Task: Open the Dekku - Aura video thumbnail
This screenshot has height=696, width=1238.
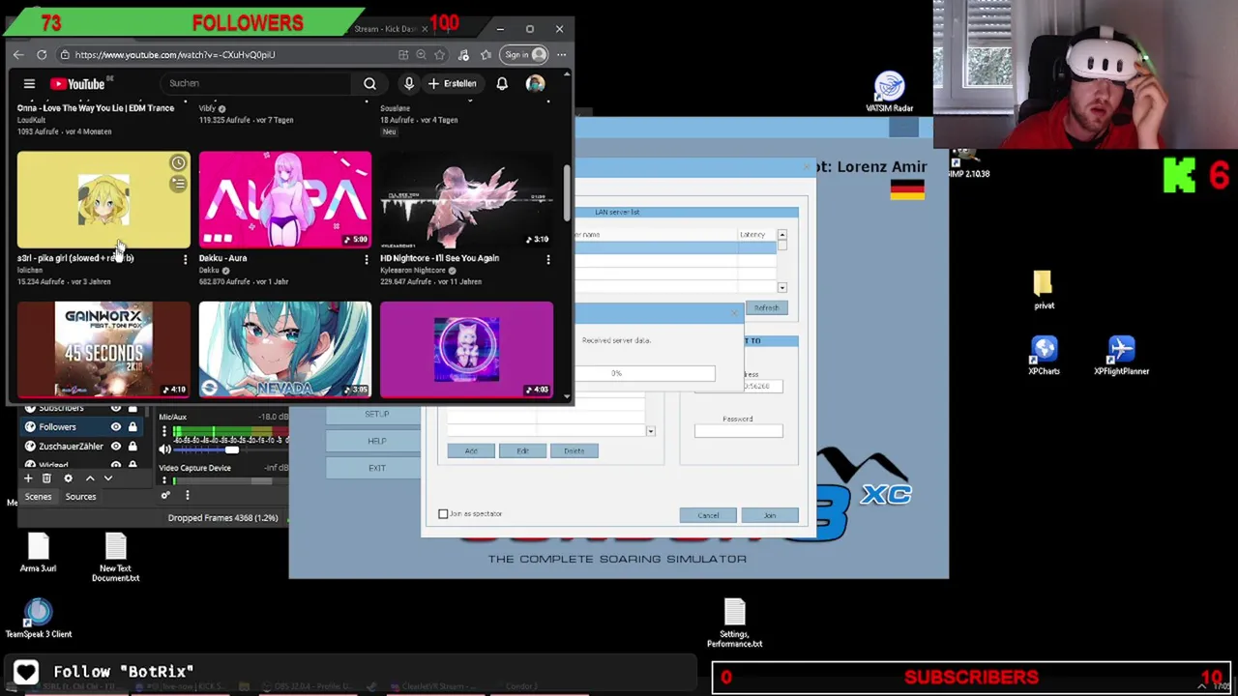Action: coord(284,199)
